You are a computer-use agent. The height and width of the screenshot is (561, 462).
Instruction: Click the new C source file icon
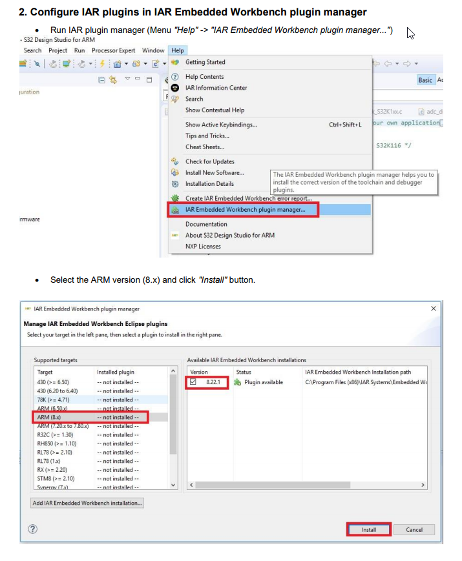click(x=156, y=64)
